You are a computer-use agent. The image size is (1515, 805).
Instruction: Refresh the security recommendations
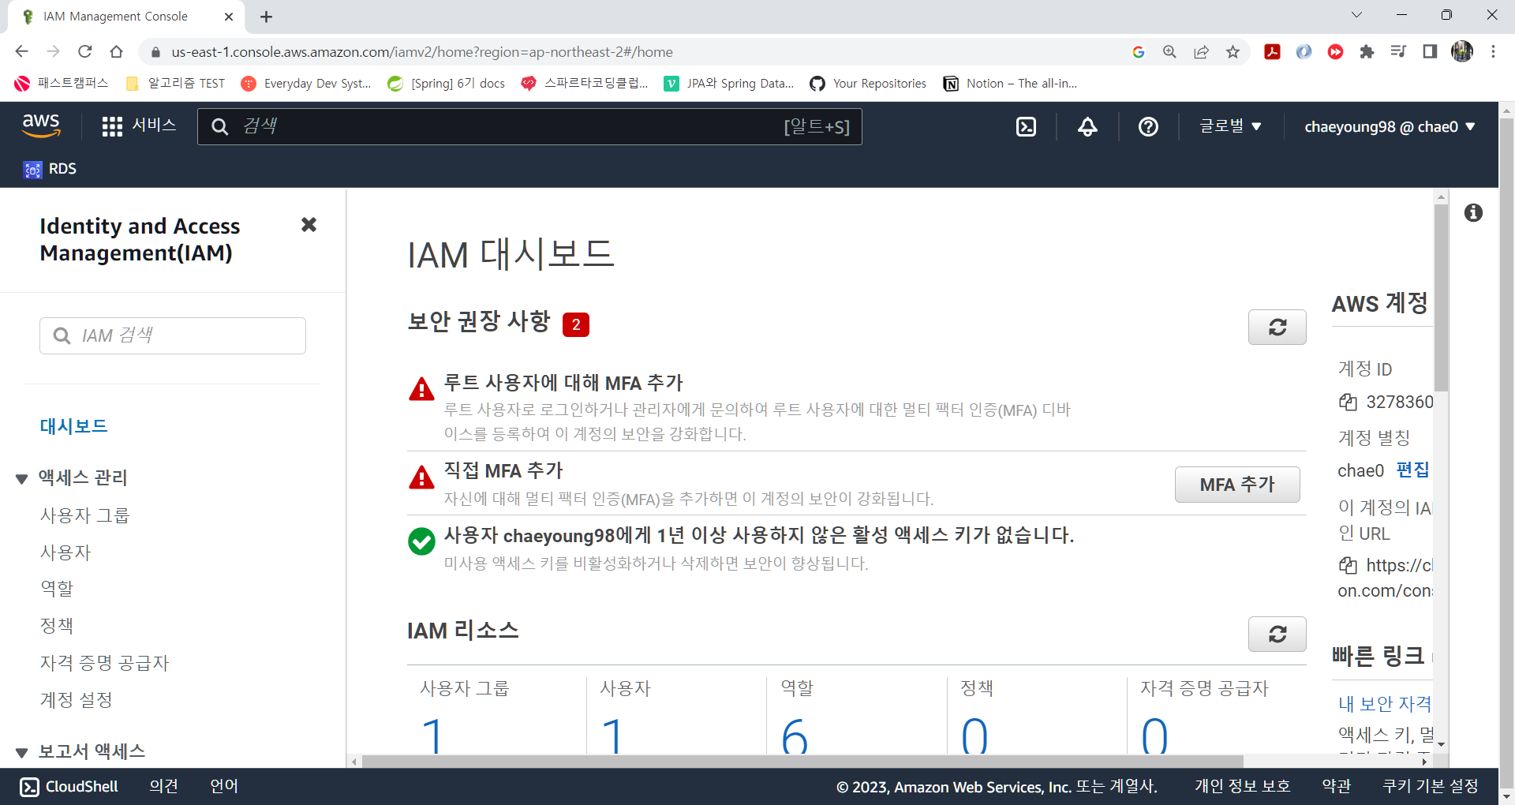point(1277,327)
